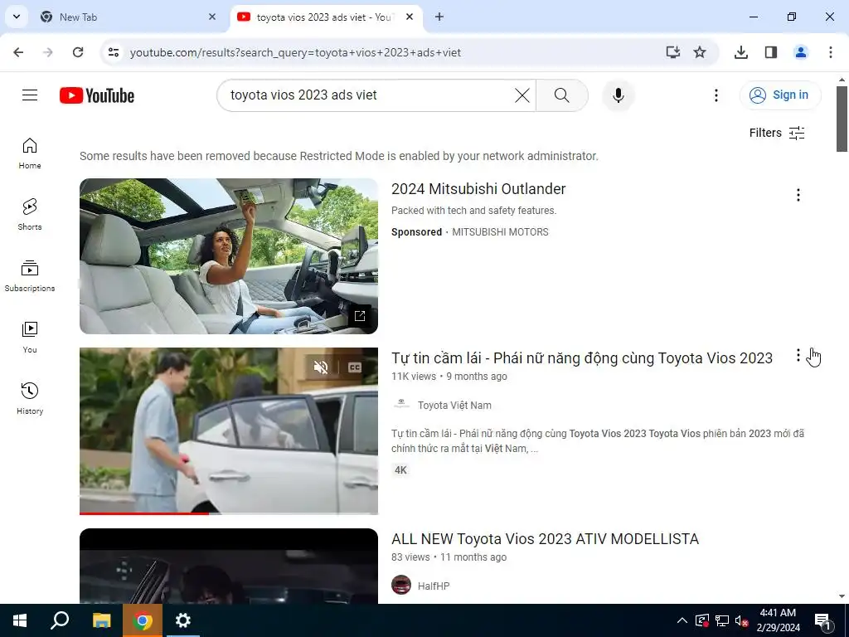Open the You section in sidebar
Viewport: 849px width, 637px height.
30,338
